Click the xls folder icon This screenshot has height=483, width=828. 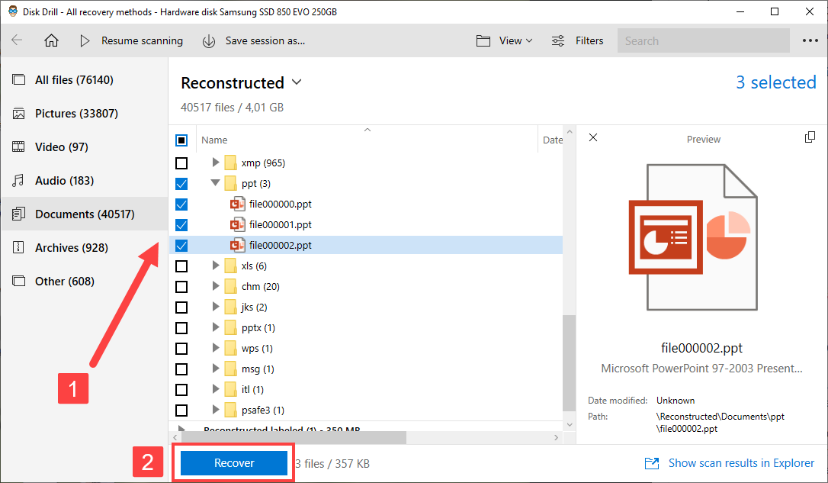click(230, 266)
